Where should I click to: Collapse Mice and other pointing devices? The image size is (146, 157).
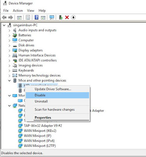coord(9,80)
